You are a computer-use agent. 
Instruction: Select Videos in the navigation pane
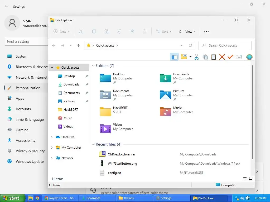[x=68, y=127]
